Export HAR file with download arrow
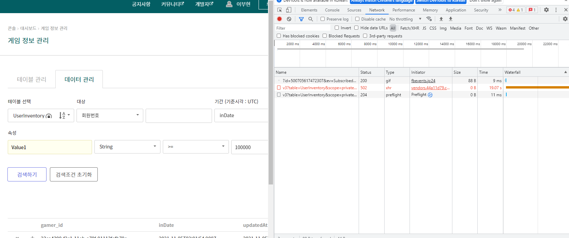 [451, 19]
